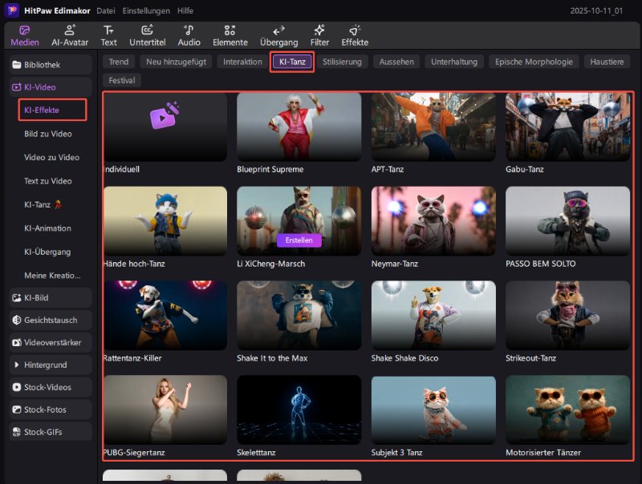Expand the Bibliothek sidebar section
Screen dimensions: 642x484
47,64
